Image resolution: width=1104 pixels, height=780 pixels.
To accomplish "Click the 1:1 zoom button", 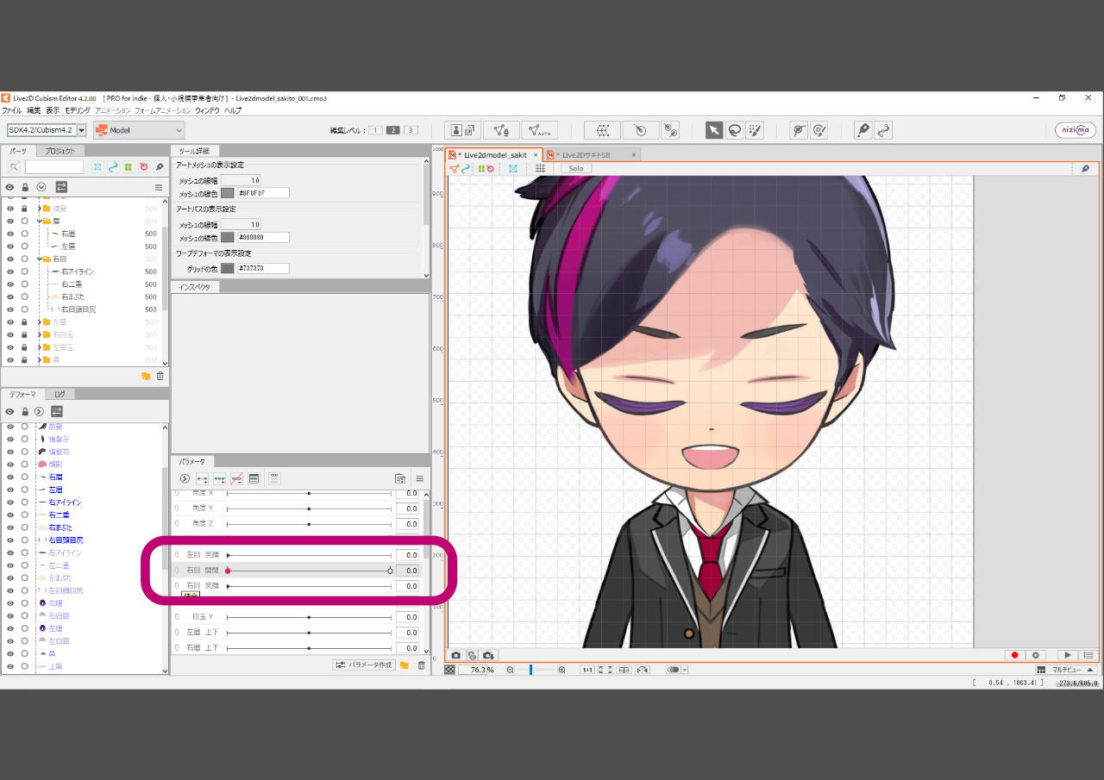I will pos(586,670).
